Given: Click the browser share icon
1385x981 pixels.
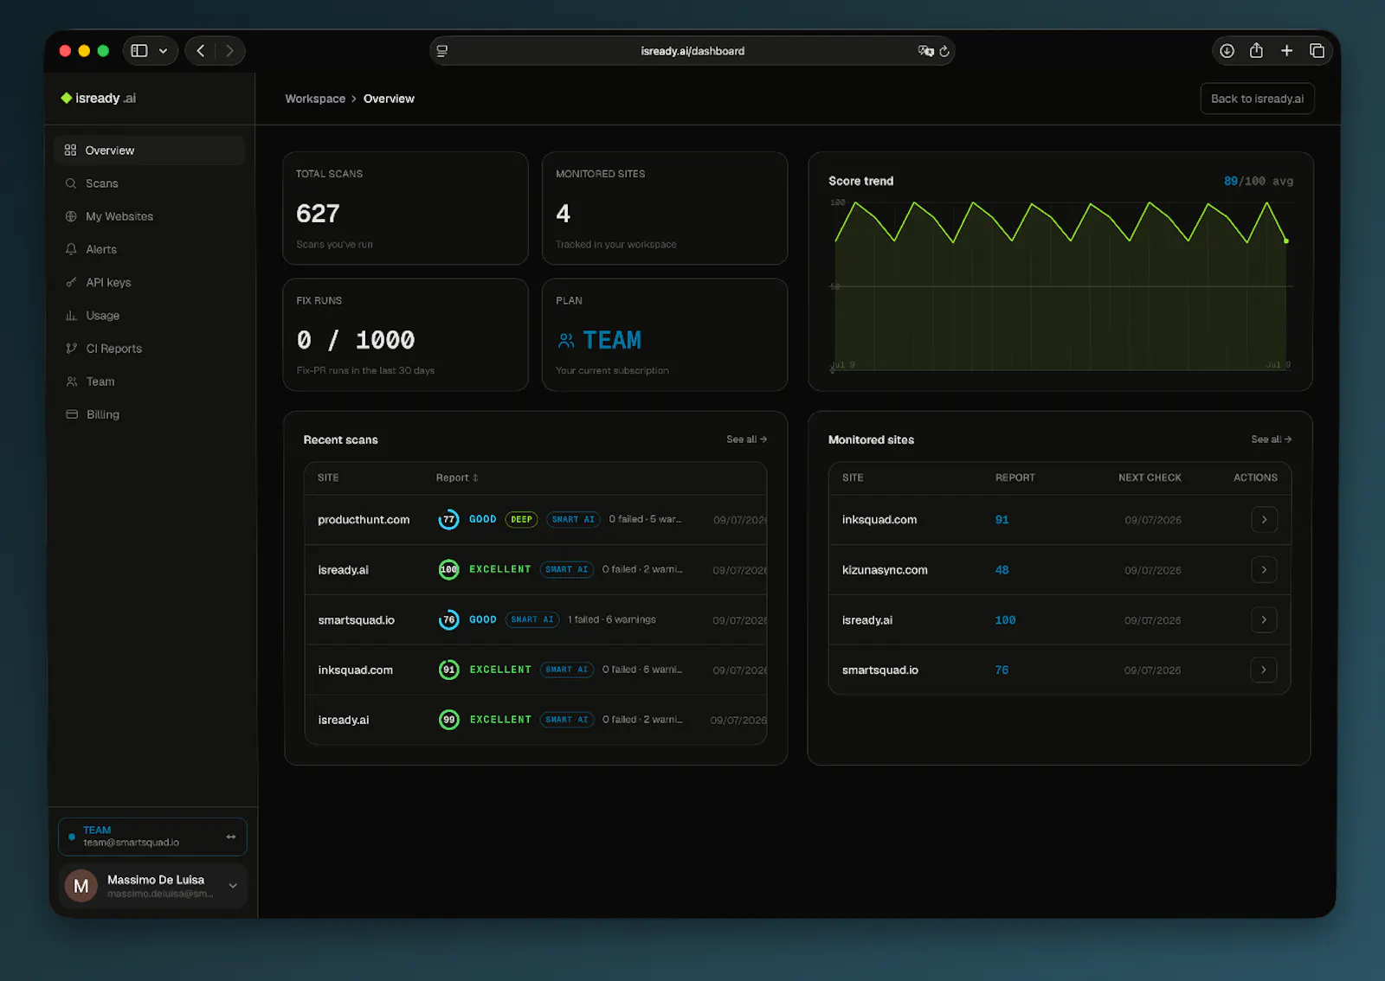Looking at the screenshot, I should [1256, 50].
